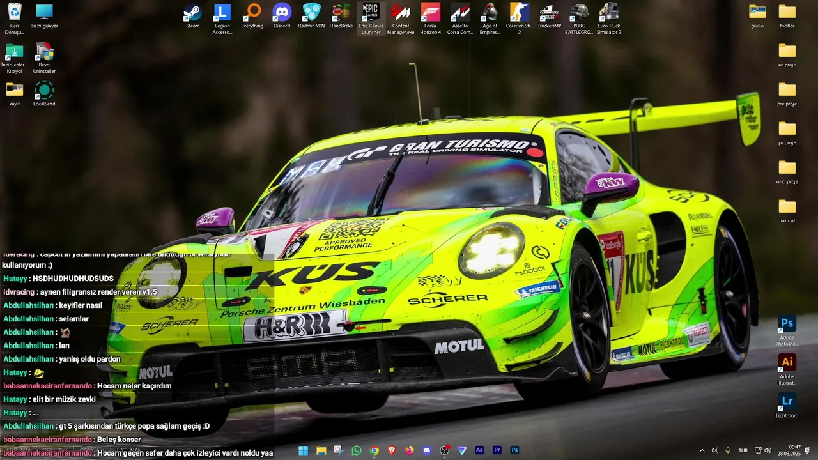The height and width of the screenshot is (460, 818).
Task: Open the triangle-logo app on the taskbar
Action: click(462, 450)
